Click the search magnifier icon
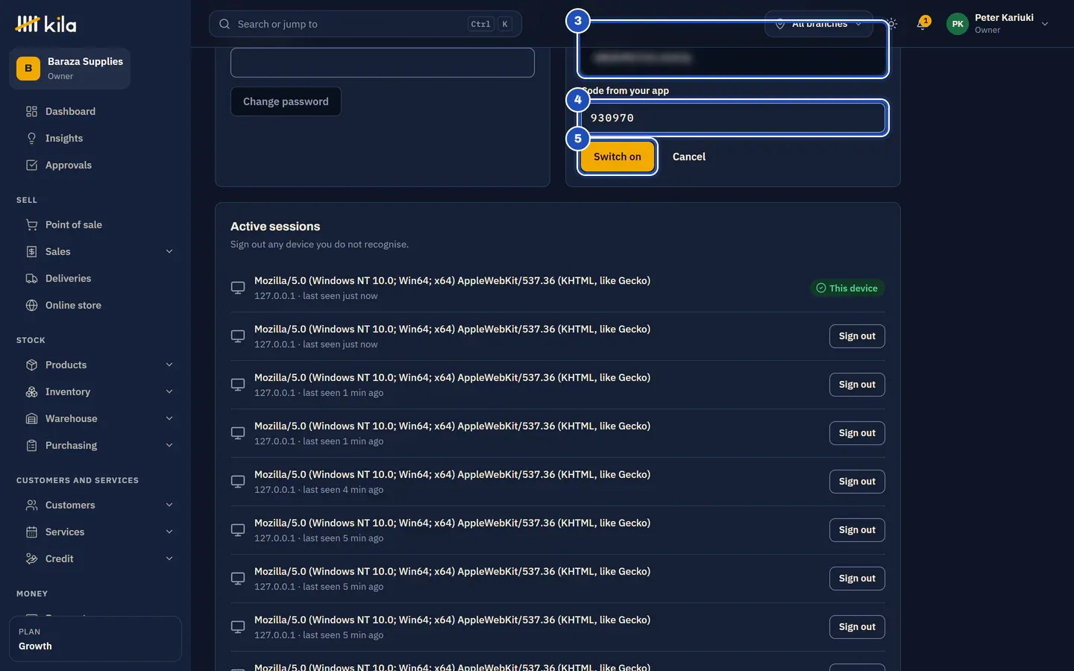The width and height of the screenshot is (1074, 671). (224, 24)
